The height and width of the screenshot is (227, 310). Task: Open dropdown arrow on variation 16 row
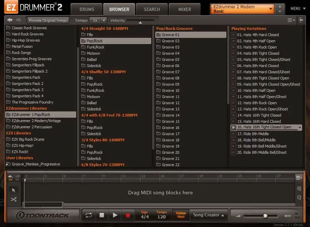click(300, 128)
